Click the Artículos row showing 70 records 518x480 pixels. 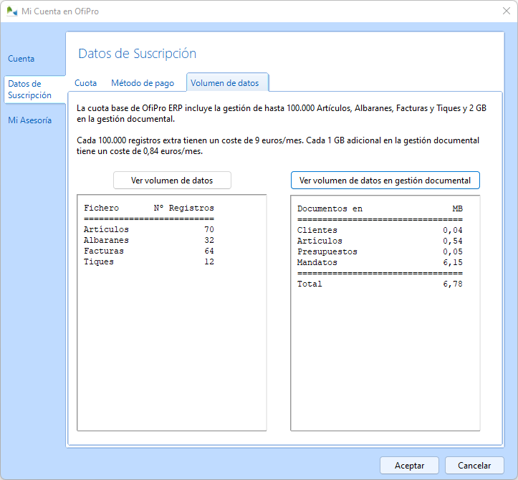pyautogui.click(x=148, y=230)
